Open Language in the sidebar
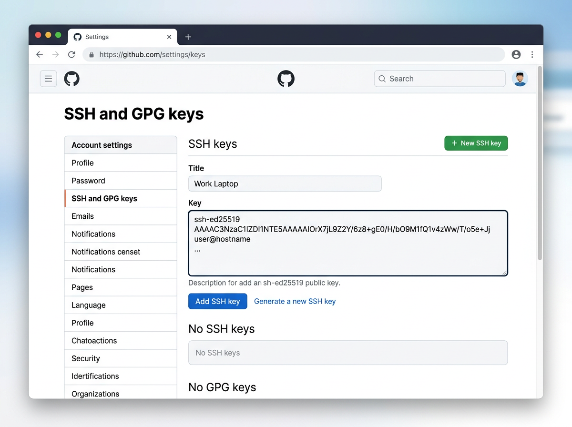The image size is (572, 427). (121, 305)
